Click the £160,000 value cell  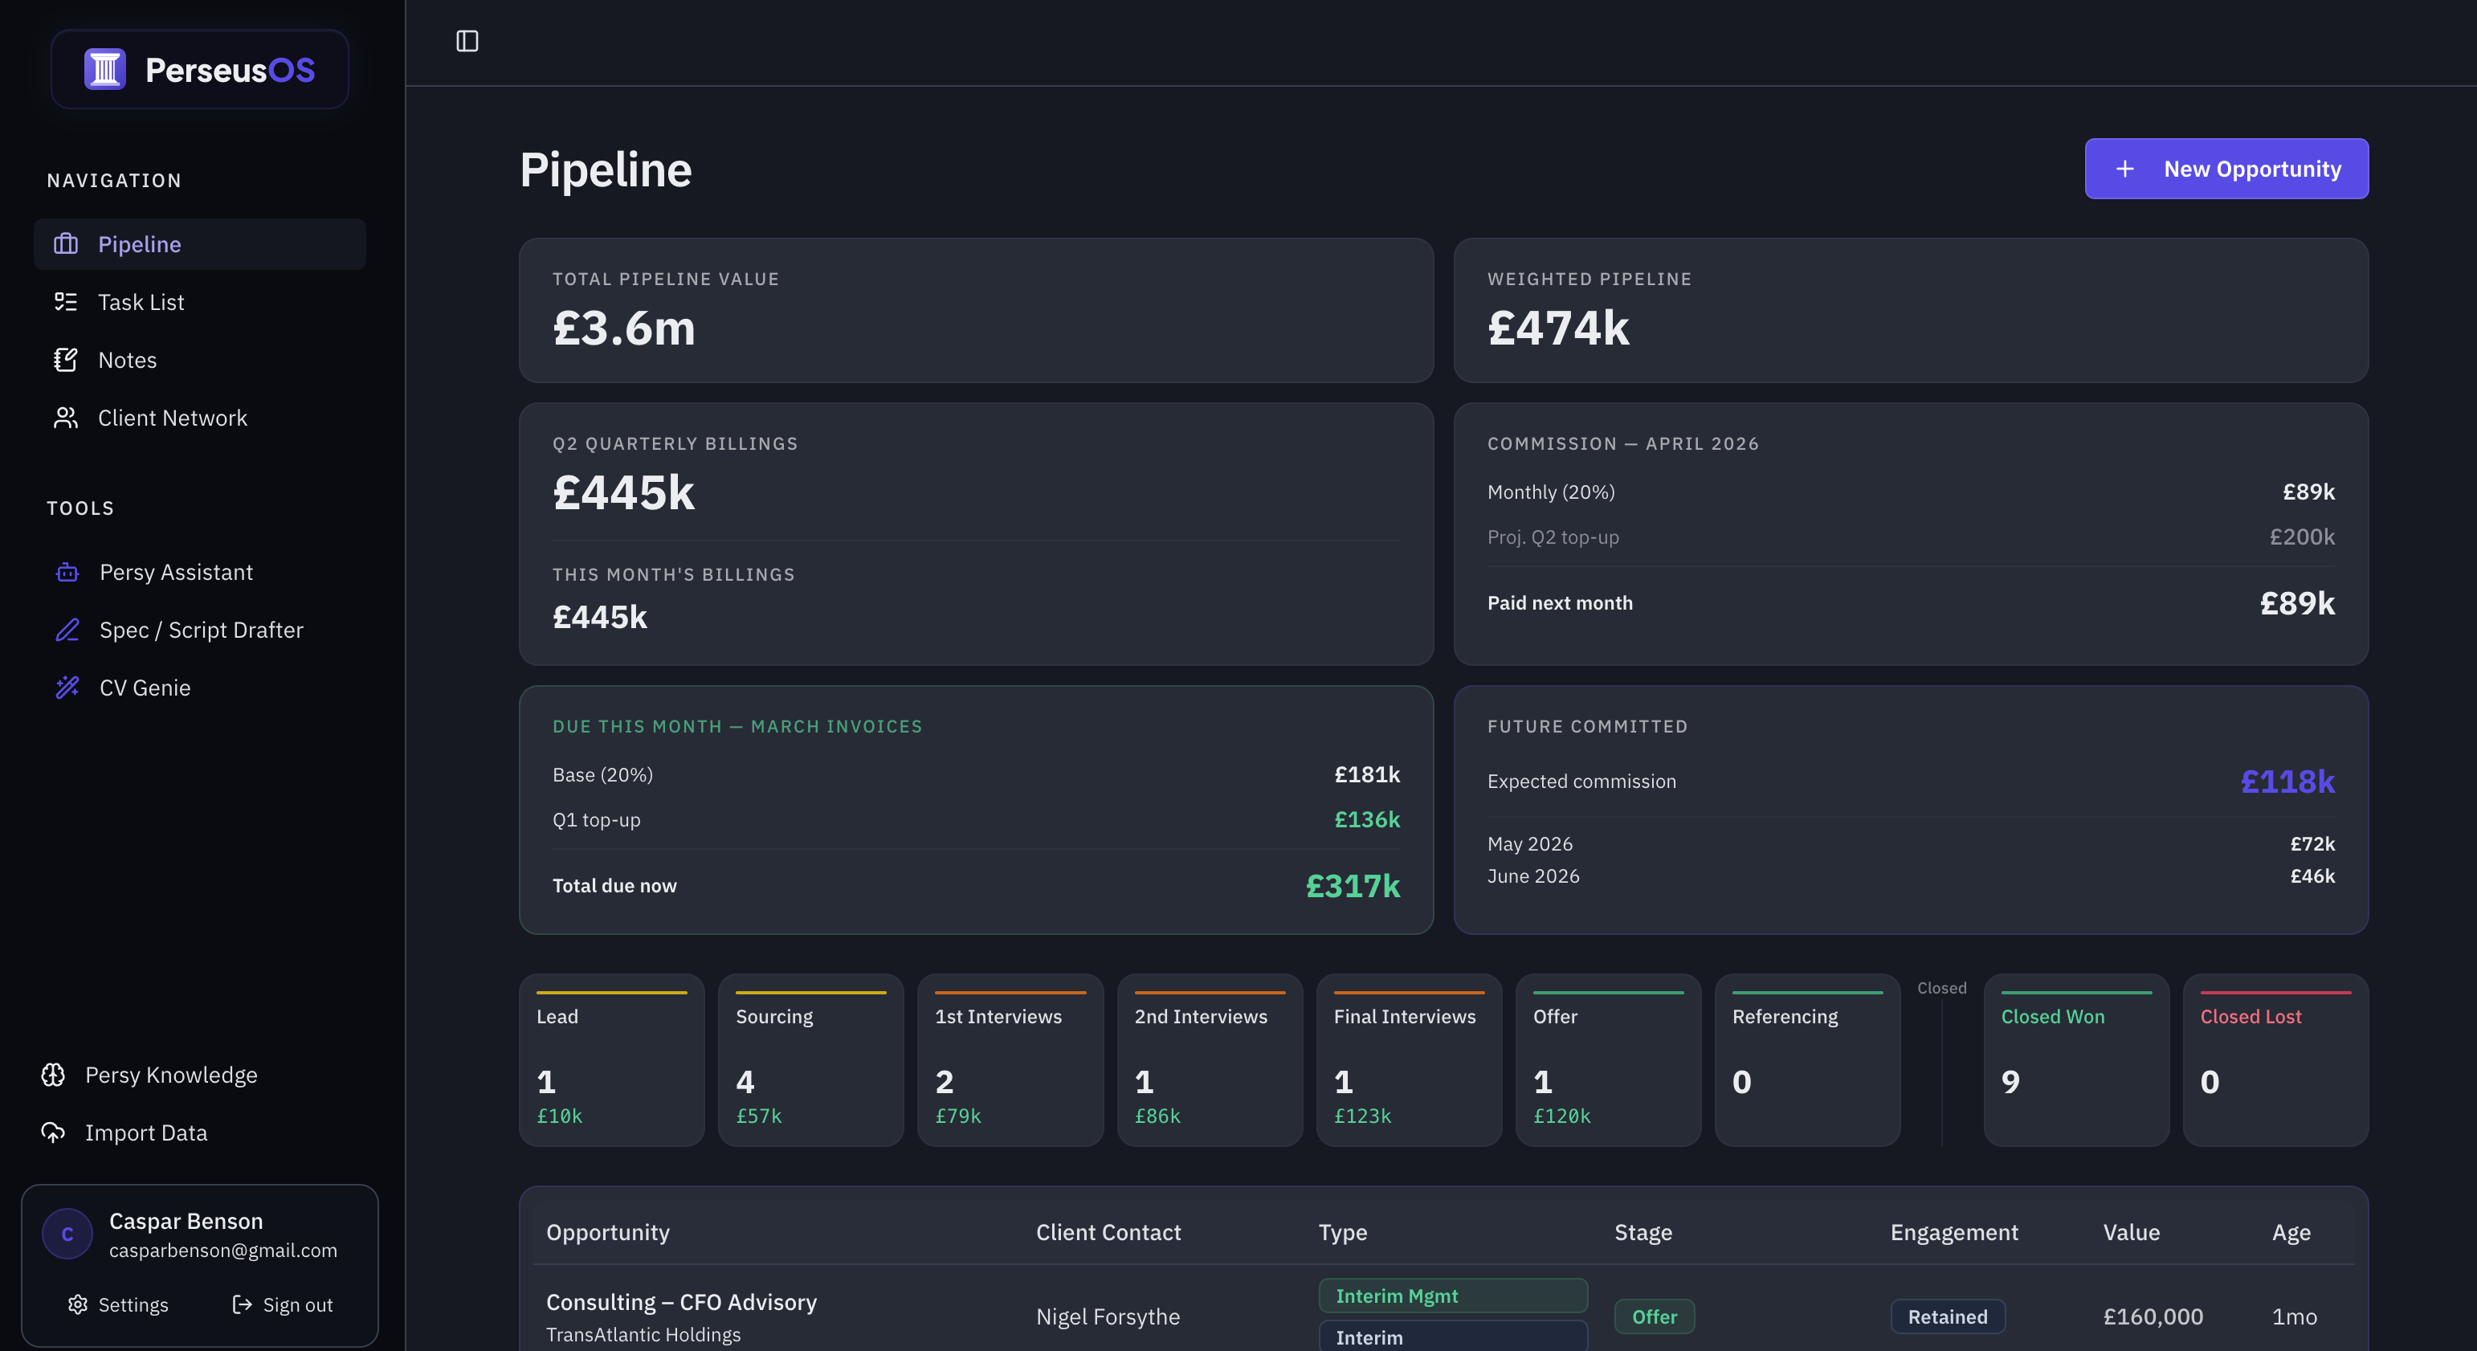(x=2152, y=1316)
